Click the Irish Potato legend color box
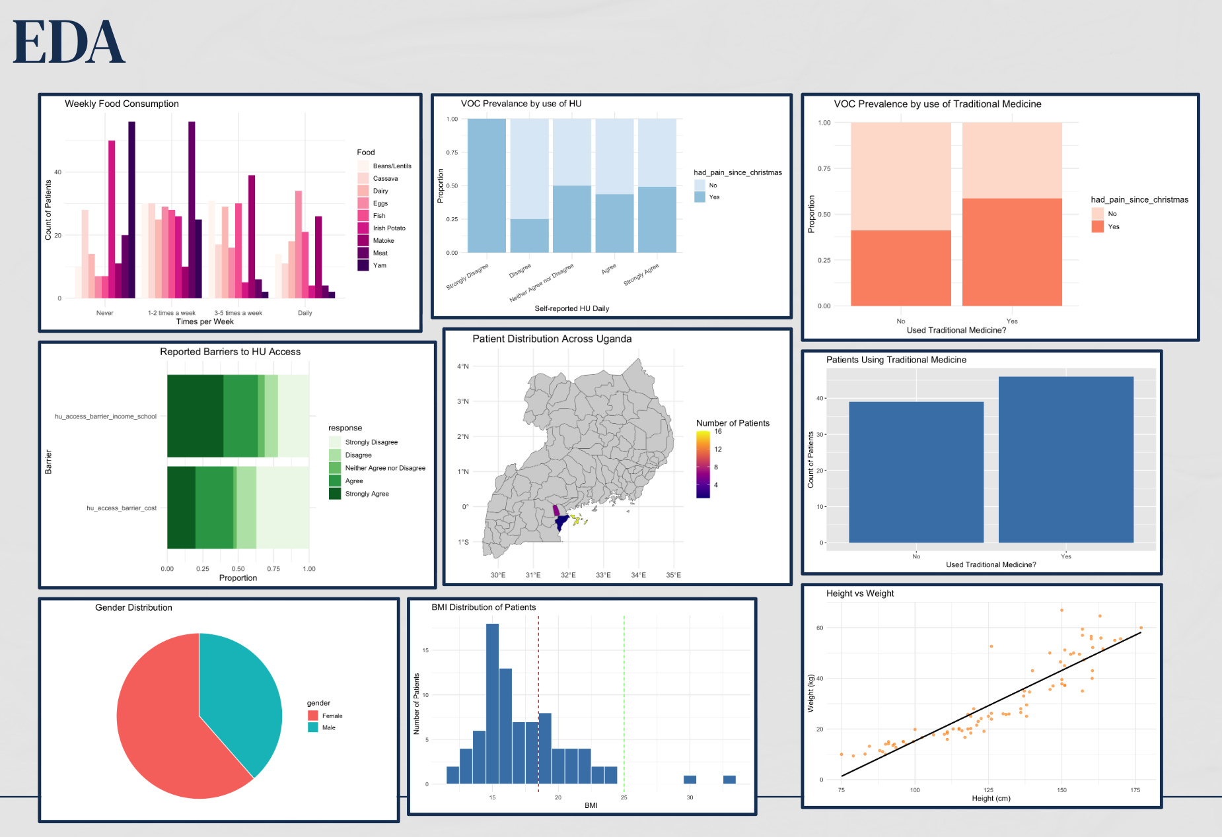 [363, 228]
